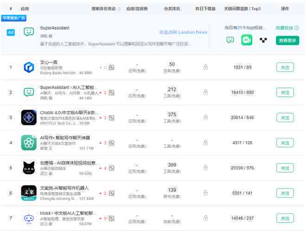This screenshot has height=231, width=306.
Task: Follow ChatAI 4.0 with 关注 button
Action: point(285,118)
